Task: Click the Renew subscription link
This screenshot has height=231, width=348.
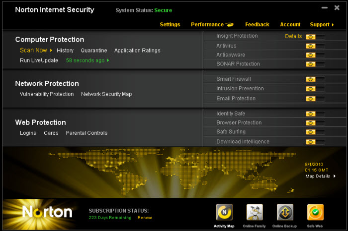Action: (145, 218)
